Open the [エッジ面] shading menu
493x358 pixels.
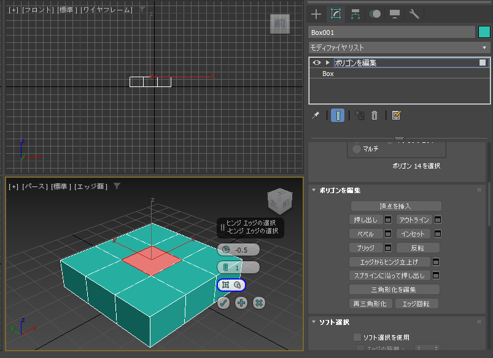(91, 186)
